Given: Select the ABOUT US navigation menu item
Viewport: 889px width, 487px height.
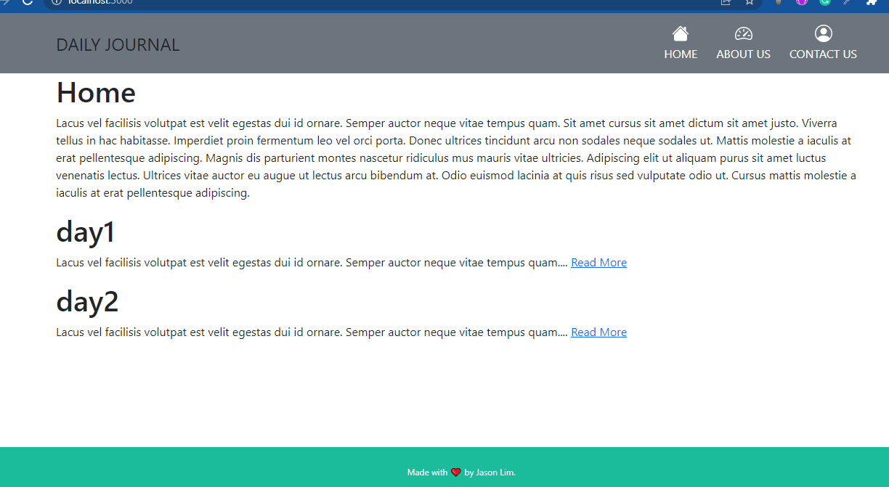Looking at the screenshot, I should (x=743, y=54).
